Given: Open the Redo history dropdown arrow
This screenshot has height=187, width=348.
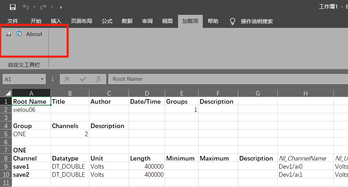Looking at the screenshot, I should pyautogui.click(x=52, y=7).
